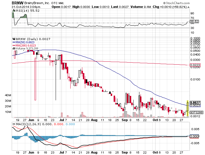Click the 70 RSI axis level label
This screenshot has width=205, height=155.
tap(192, 18)
